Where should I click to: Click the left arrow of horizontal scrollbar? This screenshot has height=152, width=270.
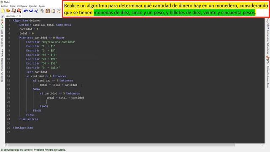7,145
